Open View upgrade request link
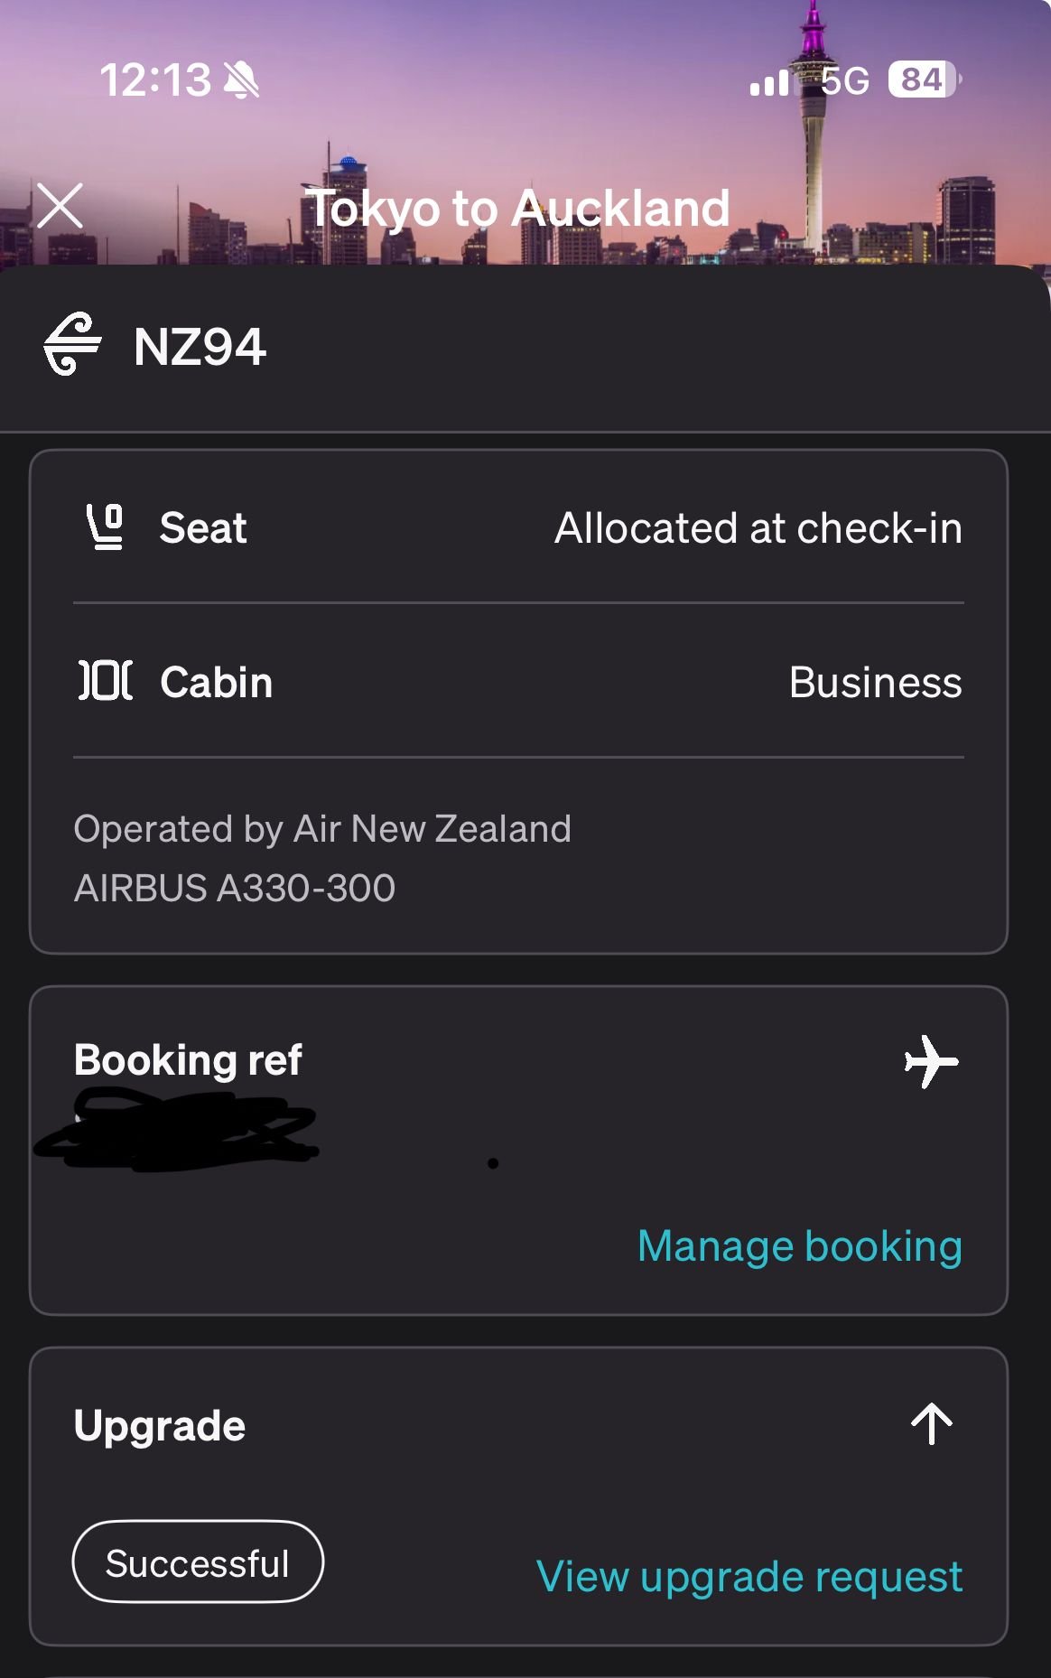This screenshot has width=1051, height=1678. click(x=749, y=1577)
